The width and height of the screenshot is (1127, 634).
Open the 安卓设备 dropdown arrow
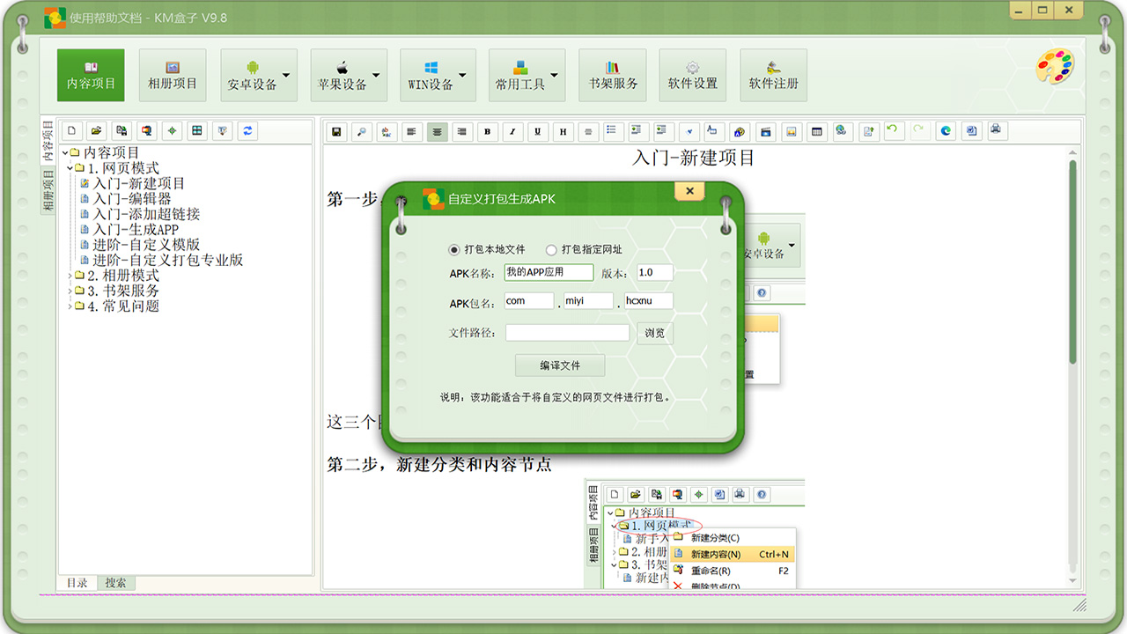coord(286,76)
